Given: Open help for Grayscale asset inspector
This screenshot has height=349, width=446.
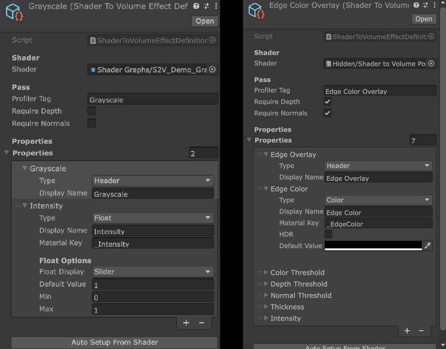Looking at the screenshot, I should (196, 6).
